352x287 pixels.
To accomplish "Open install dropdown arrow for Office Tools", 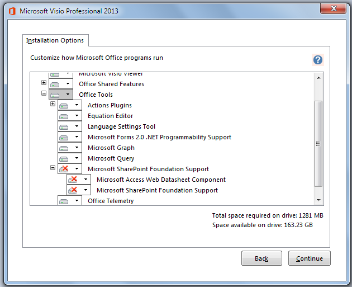I will [x=68, y=95].
